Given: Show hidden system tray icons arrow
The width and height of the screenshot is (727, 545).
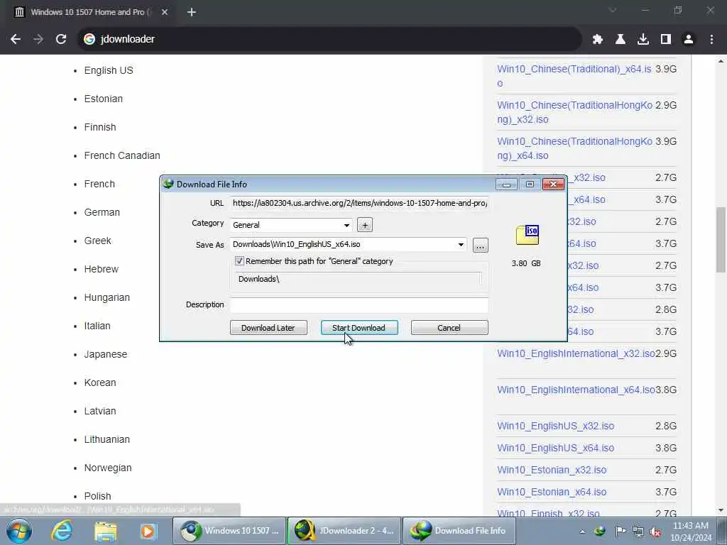Looking at the screenshot, I should [x=582, y=532].
